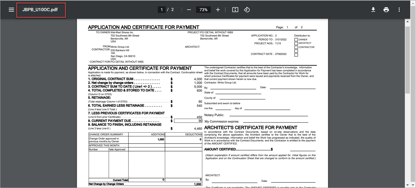416x188 pixels.
Task: Click the zoom out minus icon
Action: point(189,10)
